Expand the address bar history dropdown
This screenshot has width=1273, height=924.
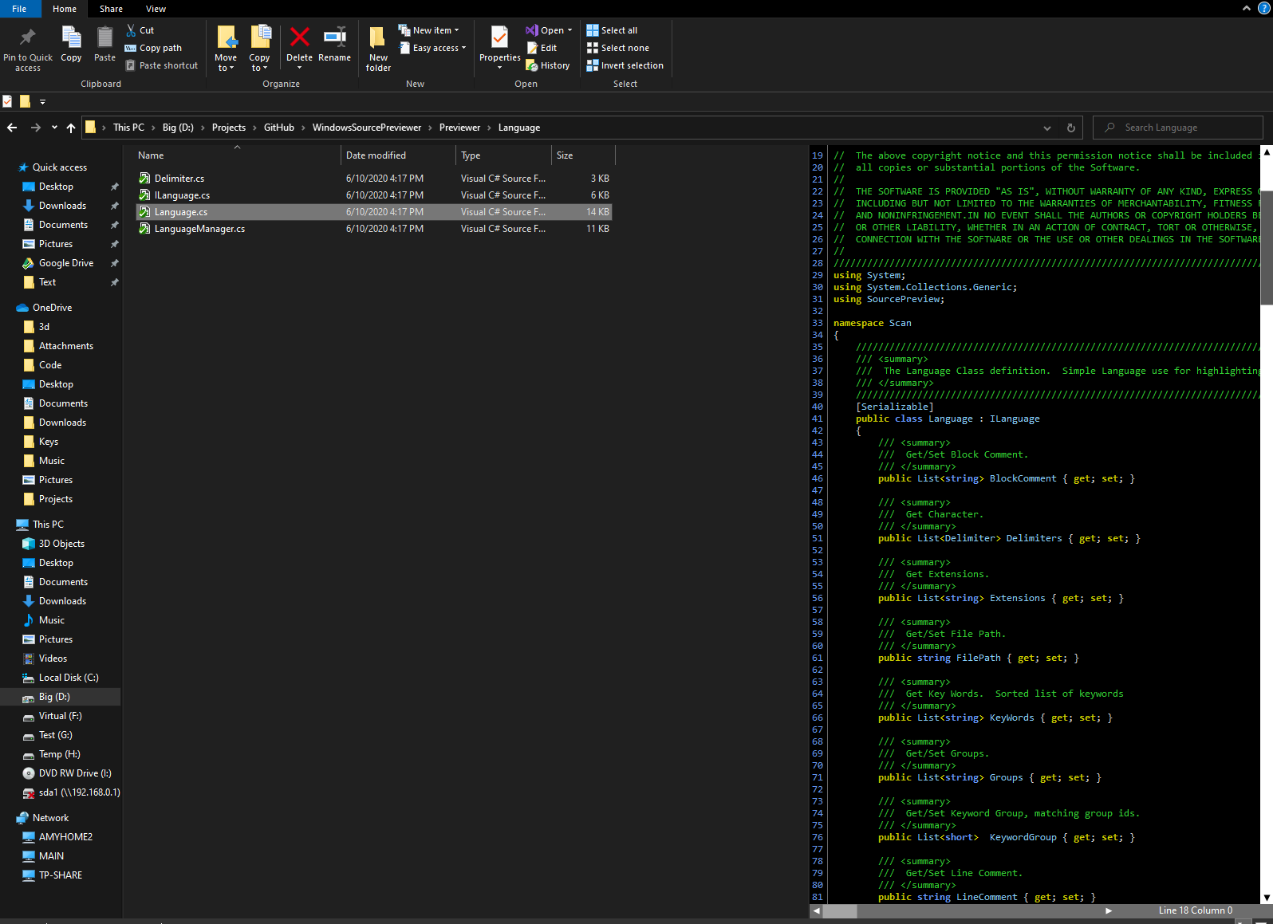pyautogui.click(x=1046, y=128)
